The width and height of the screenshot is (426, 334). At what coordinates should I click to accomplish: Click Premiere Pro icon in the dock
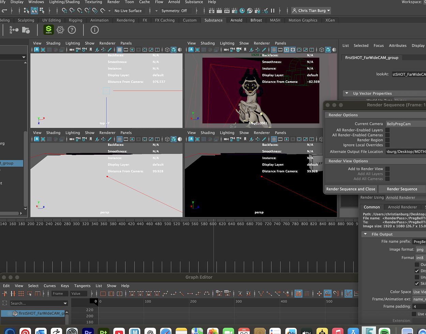[x=88, y=331]
